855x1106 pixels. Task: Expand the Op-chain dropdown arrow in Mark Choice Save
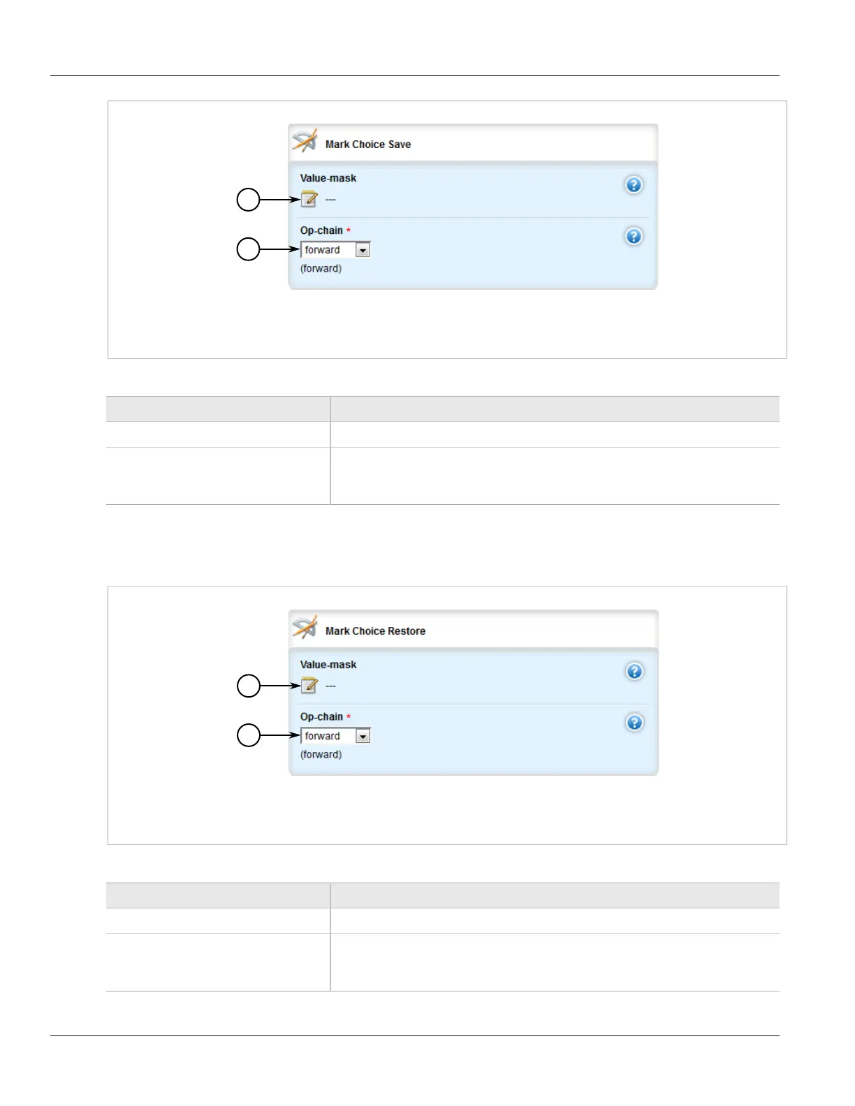(x=363, y=250)
